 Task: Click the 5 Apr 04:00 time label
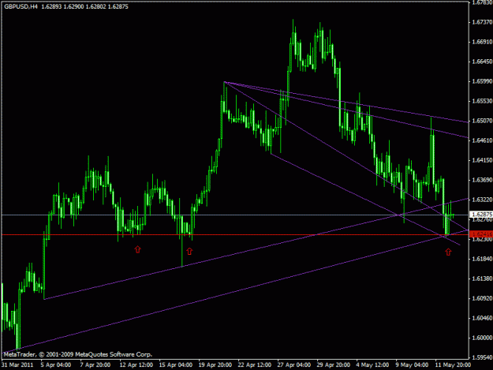(x=56, y=365)
